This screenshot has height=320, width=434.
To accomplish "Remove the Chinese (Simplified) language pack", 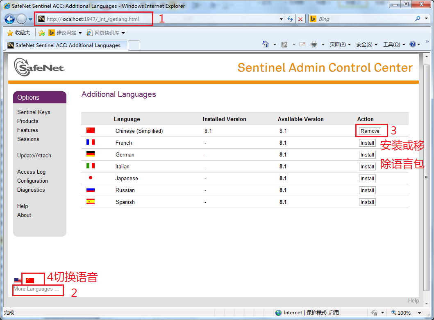I will point(370,131).
